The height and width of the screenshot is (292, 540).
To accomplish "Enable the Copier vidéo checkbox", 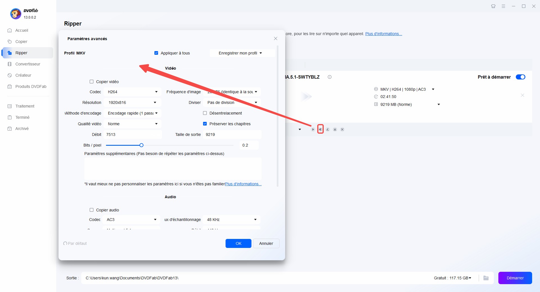I will [91, 82].
